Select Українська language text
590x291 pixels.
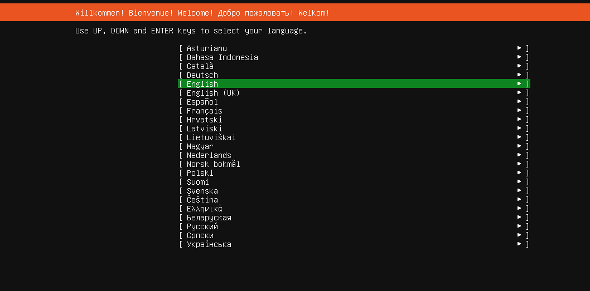[x=209, y=244]
